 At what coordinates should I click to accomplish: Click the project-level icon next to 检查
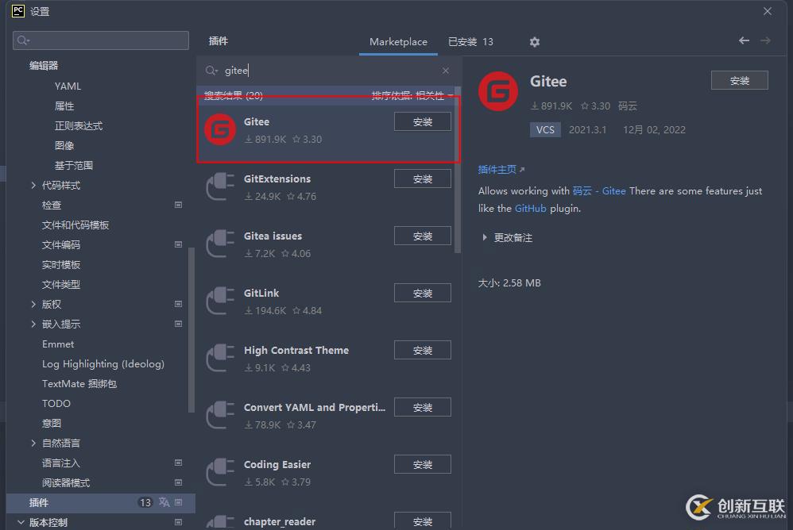[179, 205]
